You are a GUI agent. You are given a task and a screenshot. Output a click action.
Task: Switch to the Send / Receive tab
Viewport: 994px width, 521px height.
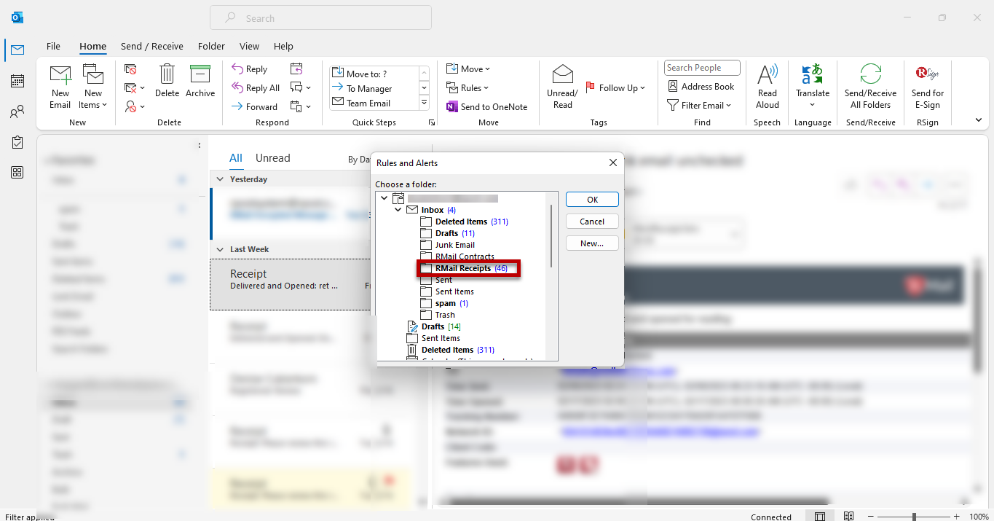(x=151, y=46)
